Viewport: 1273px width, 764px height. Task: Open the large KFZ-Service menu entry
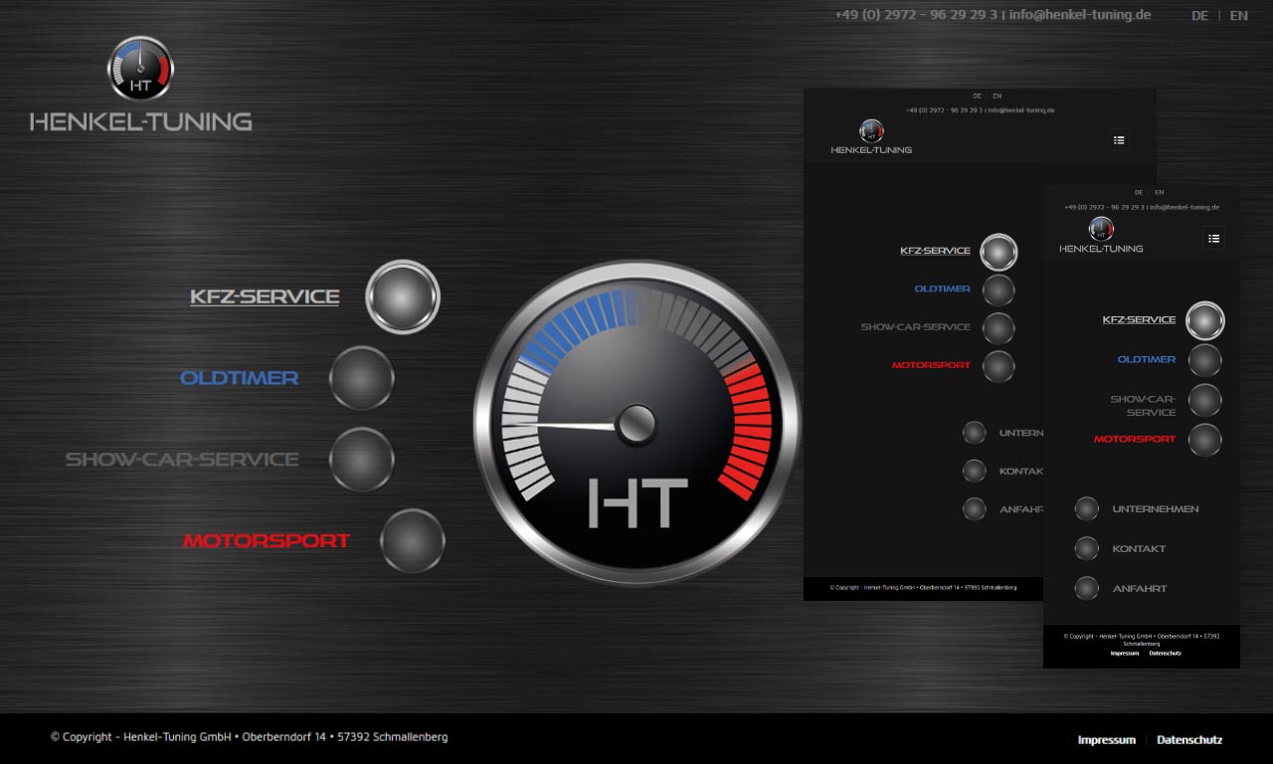(x=265, y=296)
